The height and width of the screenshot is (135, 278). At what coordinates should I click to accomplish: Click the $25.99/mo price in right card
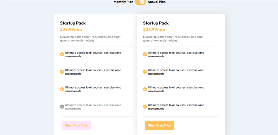(154, 29)
